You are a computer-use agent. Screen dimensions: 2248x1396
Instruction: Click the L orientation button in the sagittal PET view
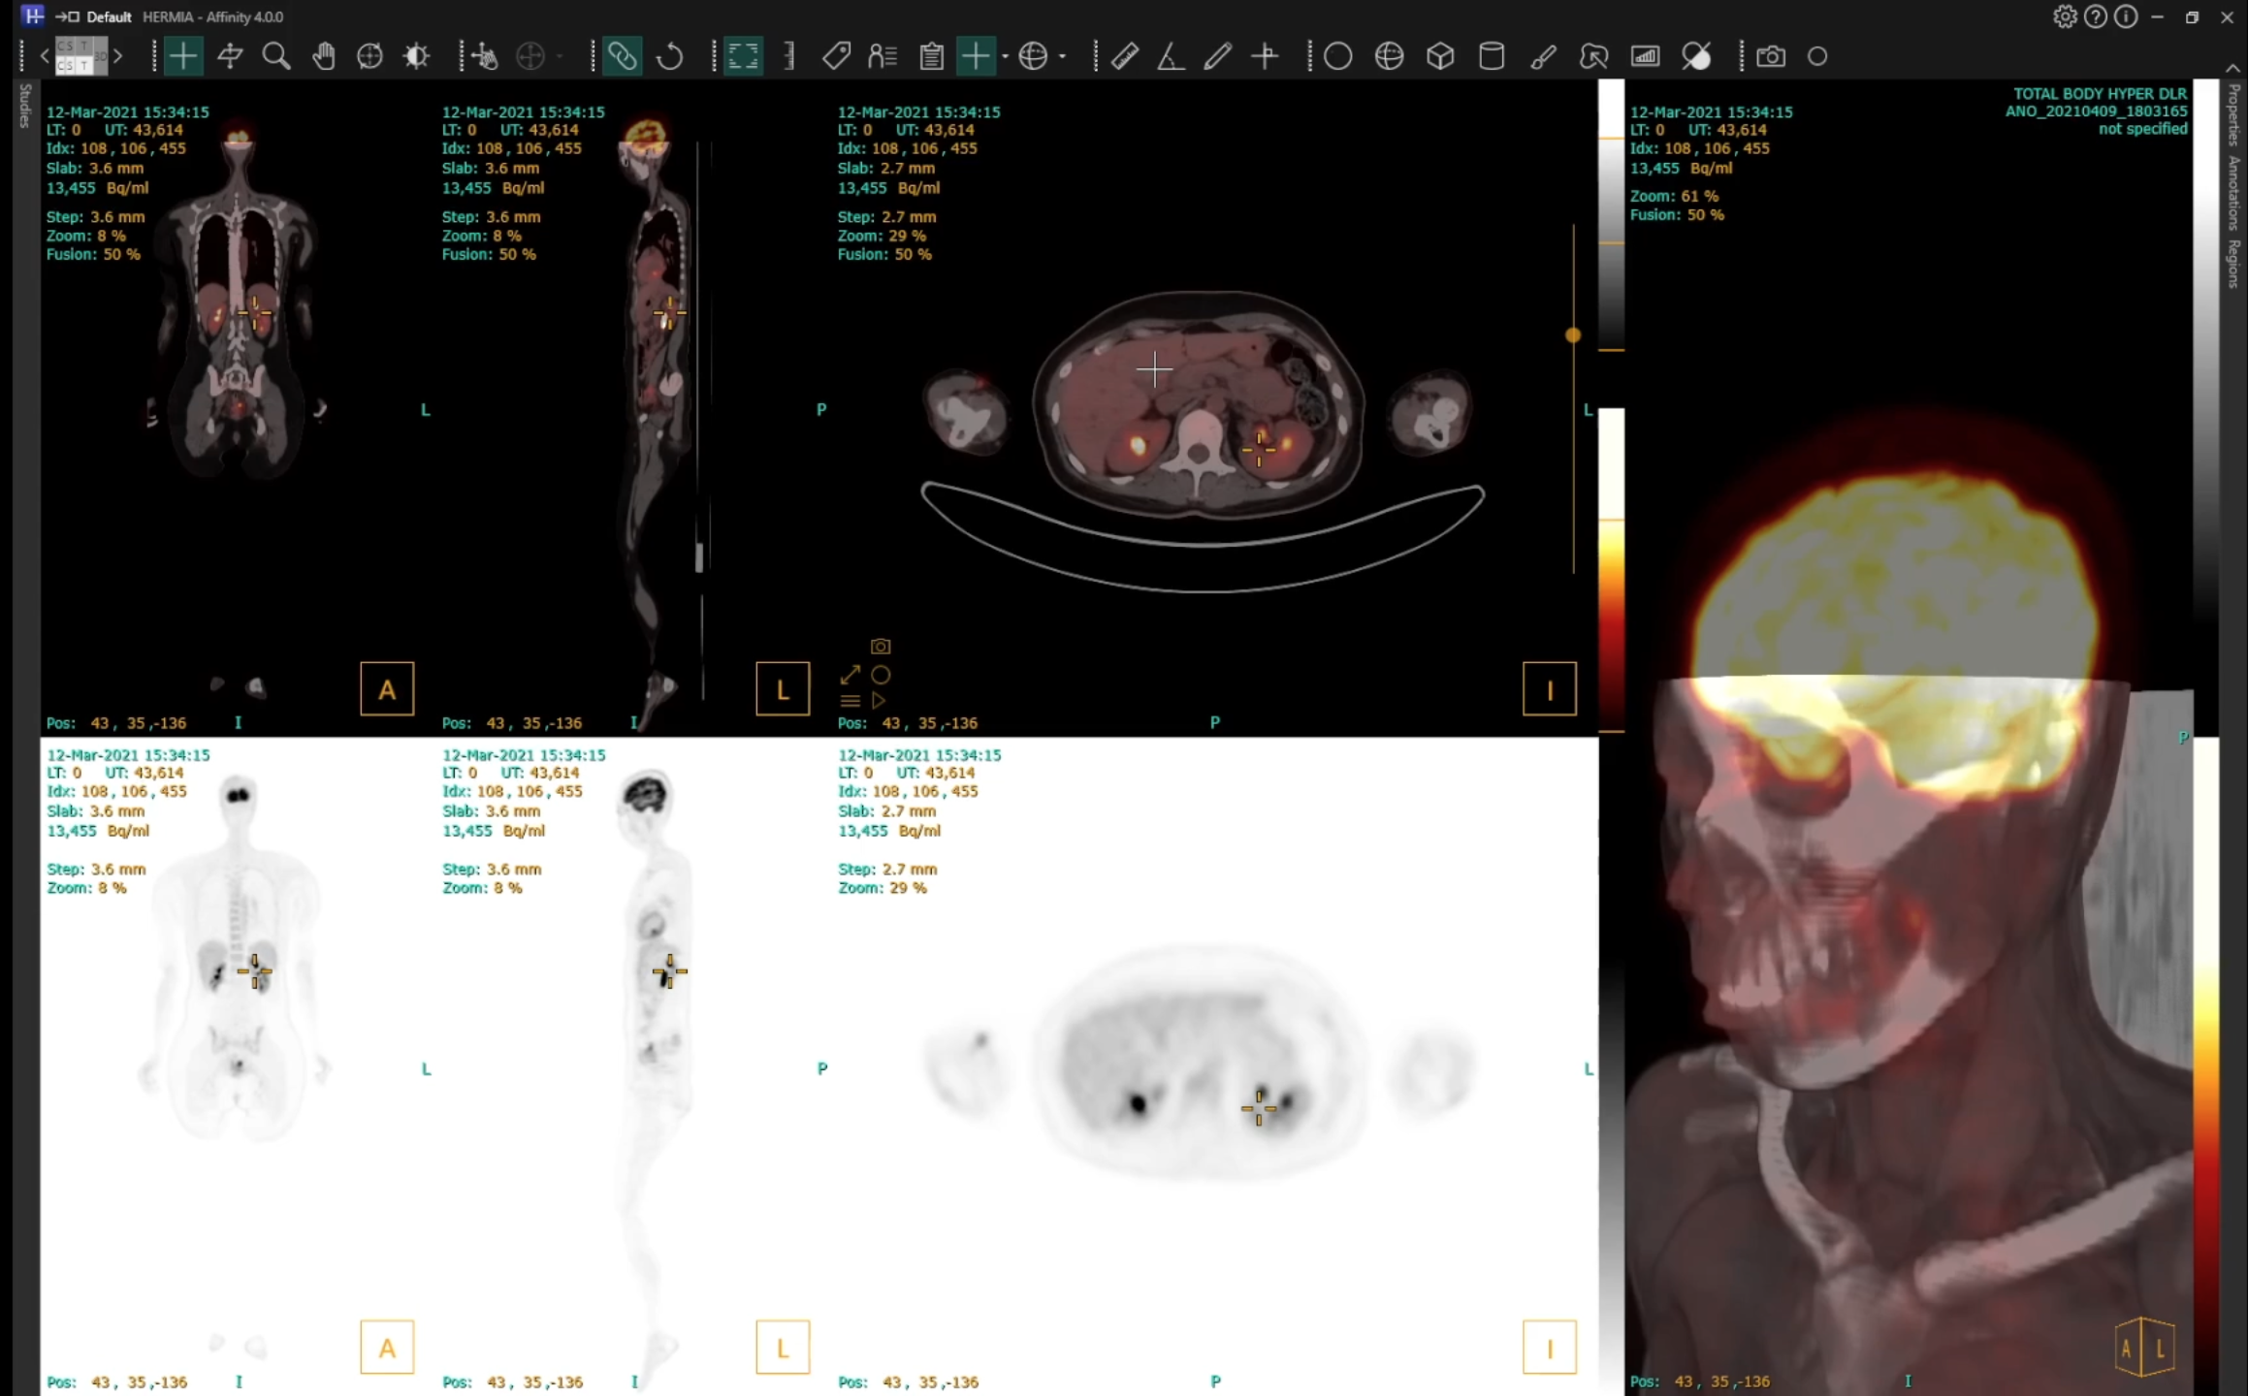pos(783,1348)
